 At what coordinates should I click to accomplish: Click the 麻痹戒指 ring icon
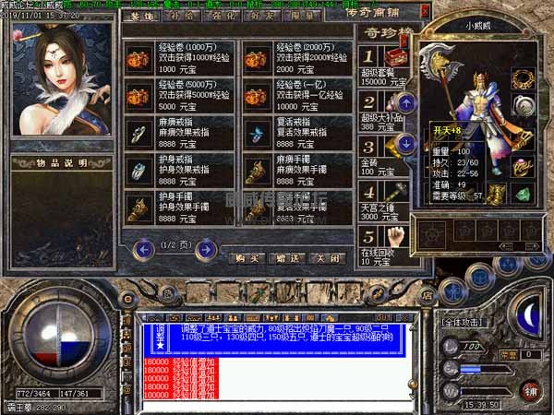(x=138, y=134)
